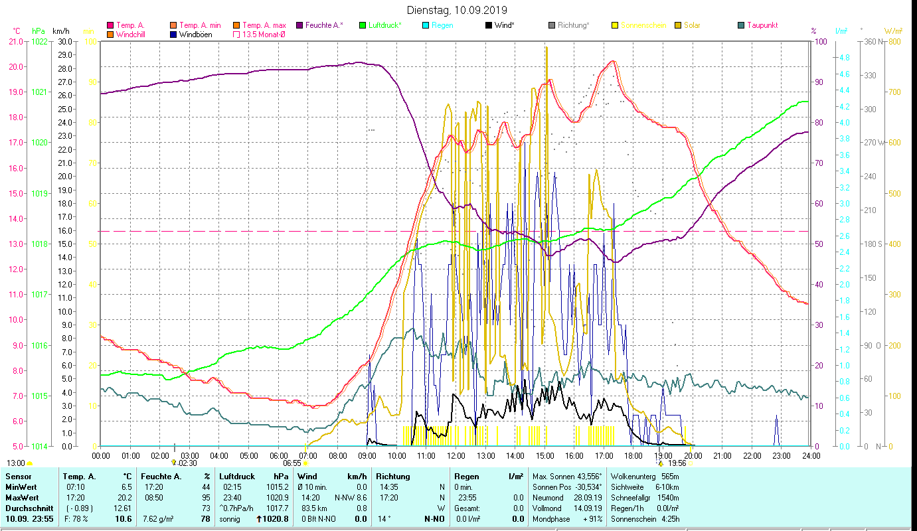Click the 'MaxWert' row label
The height and width of the screenshot is (531, 917).
(x=21, y=498)
